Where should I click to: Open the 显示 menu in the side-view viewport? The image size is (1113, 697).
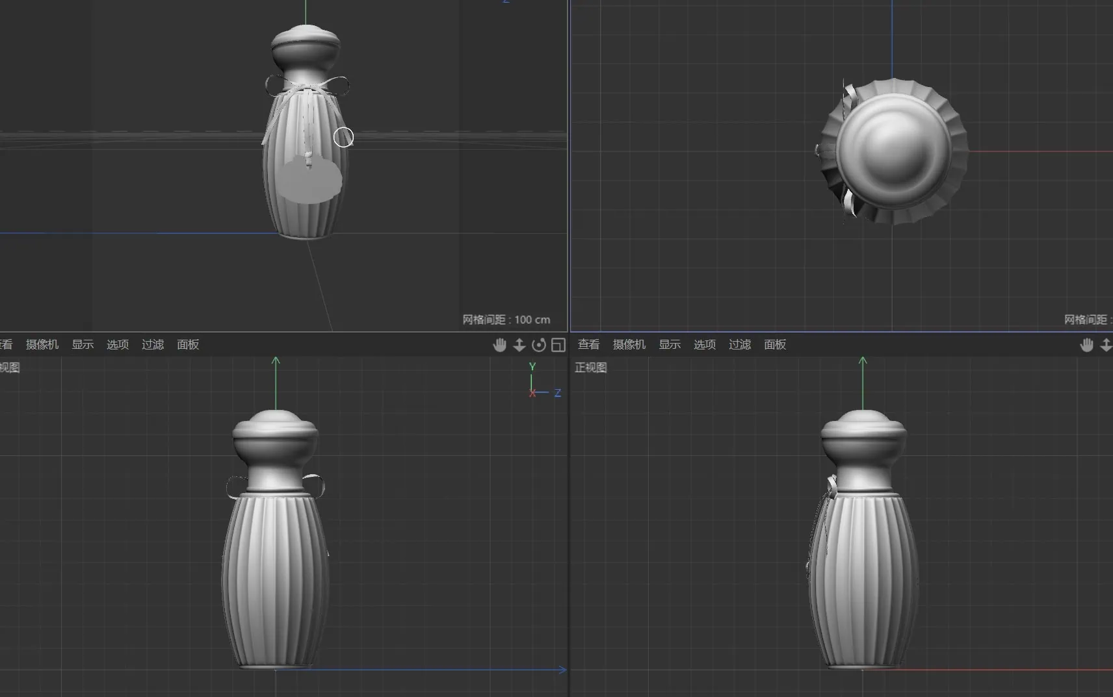83,344
